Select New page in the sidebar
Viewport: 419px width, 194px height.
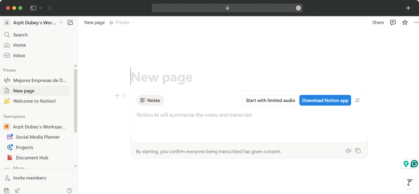click(35, 91)
